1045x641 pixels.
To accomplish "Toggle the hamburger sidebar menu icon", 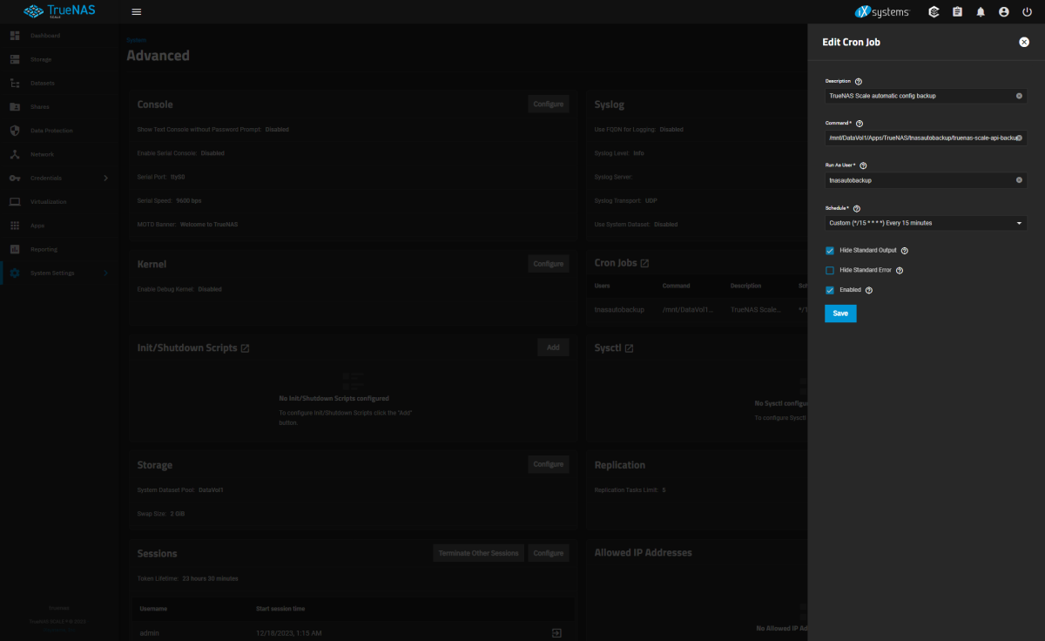I will click(136, 12).
